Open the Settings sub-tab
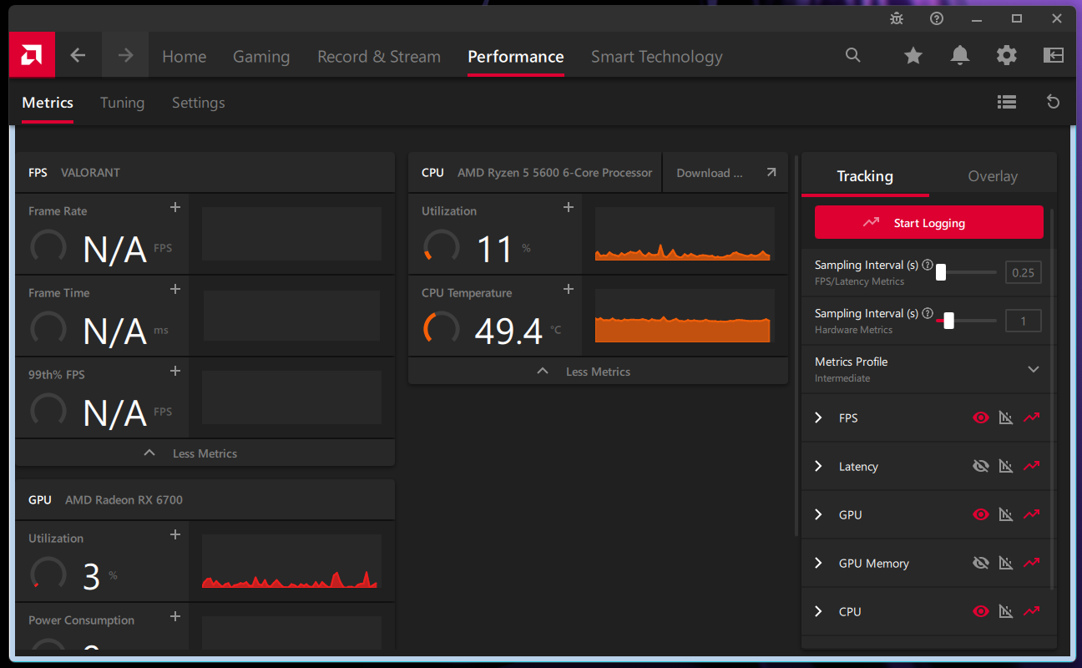 [x=198, y=102]
